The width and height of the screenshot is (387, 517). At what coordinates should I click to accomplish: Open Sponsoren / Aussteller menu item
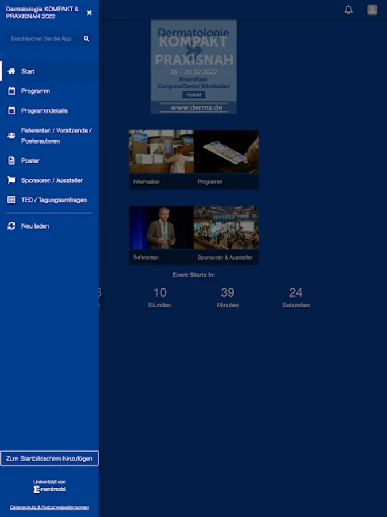point(49,180)
